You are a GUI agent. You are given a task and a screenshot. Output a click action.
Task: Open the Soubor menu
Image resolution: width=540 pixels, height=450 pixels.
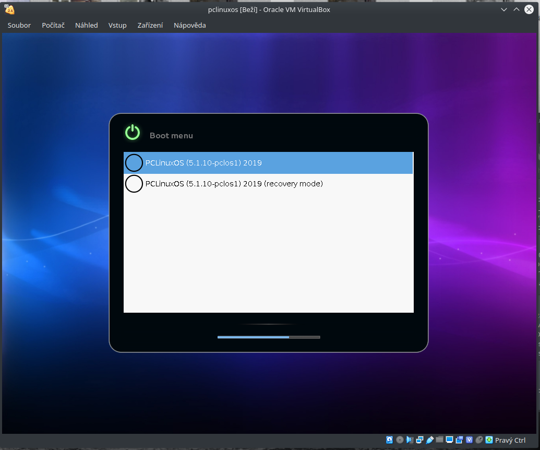tap(19, 25)
